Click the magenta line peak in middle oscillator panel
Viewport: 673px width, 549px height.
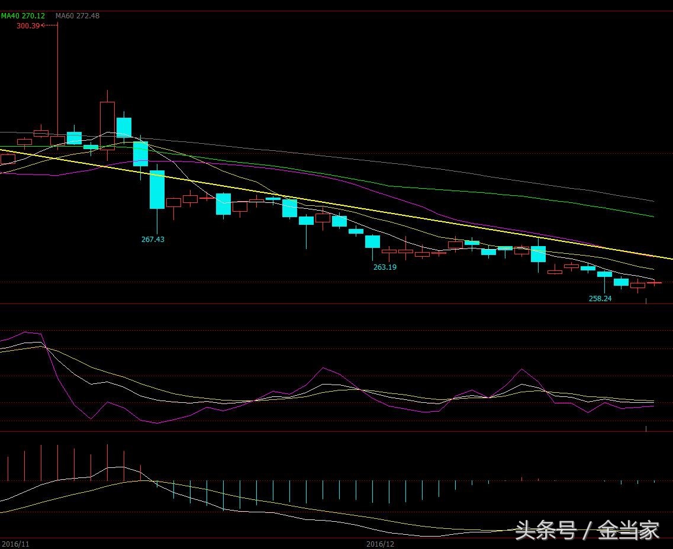pos(324,368)
